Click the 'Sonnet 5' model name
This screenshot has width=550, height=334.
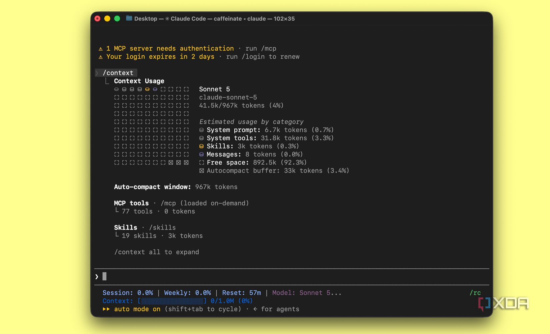pos(214,89)
